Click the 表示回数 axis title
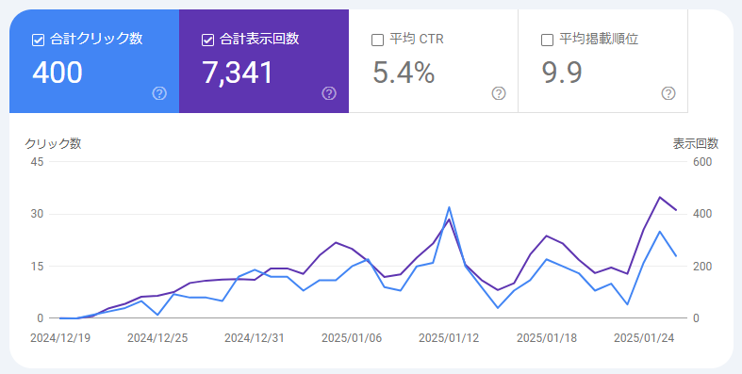 (x=696, y=144)
